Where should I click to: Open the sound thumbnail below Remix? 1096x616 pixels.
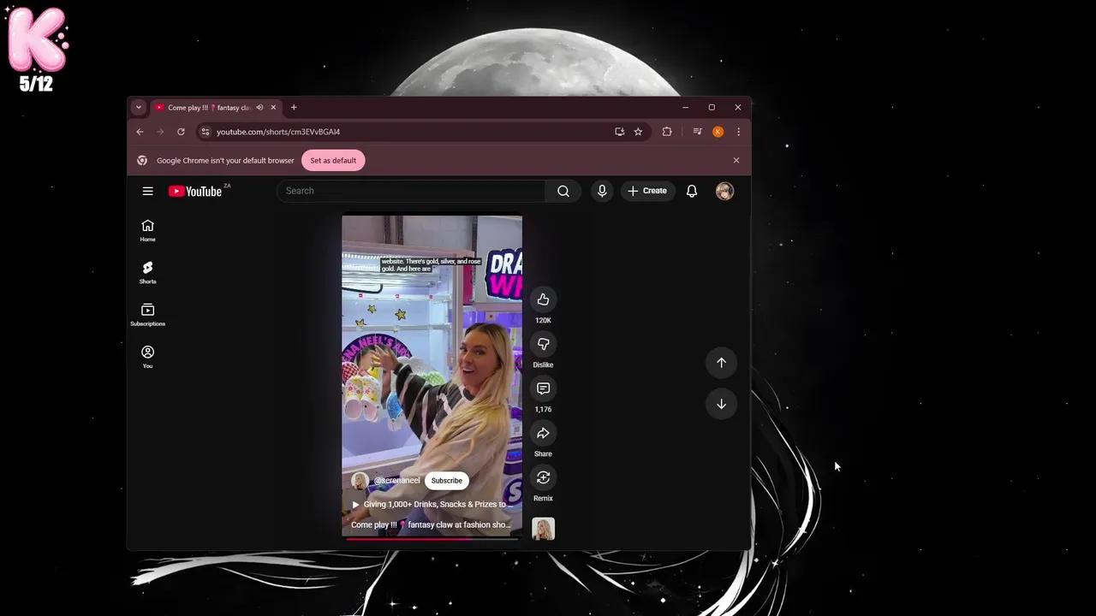pos(543,529)
